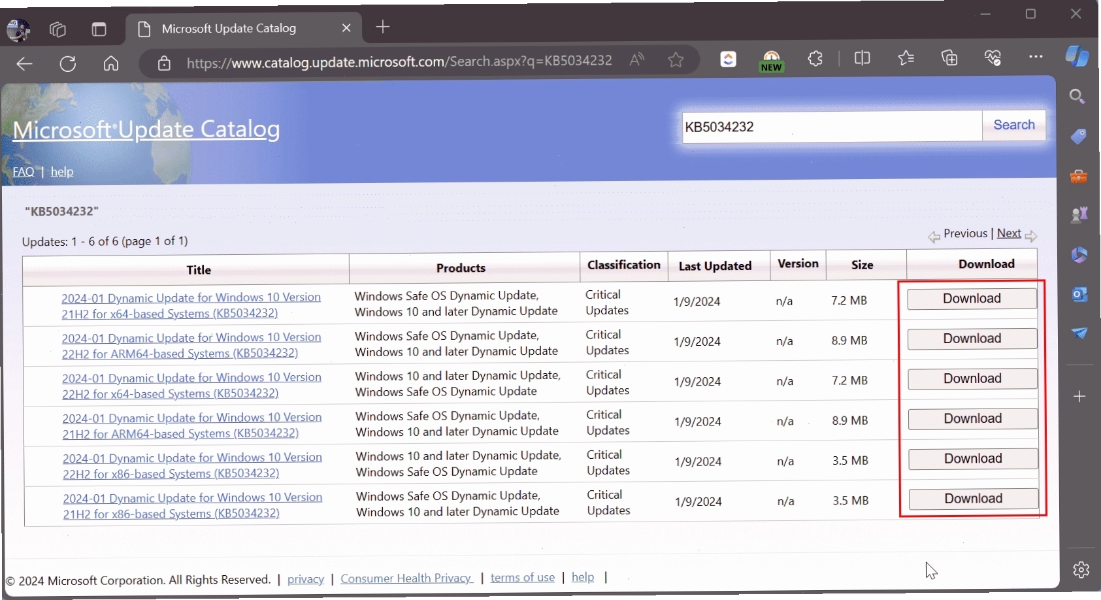This screenshot has width=1101, height=600.
Task: Reload the page with Refresh icon
Action: [68, 63]
